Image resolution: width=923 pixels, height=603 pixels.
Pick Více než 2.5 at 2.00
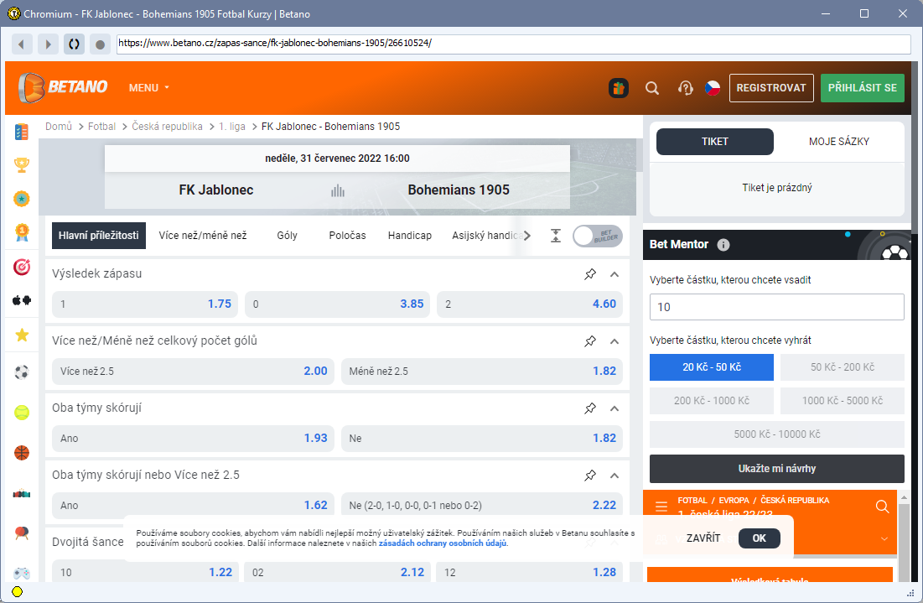point(193,372)
